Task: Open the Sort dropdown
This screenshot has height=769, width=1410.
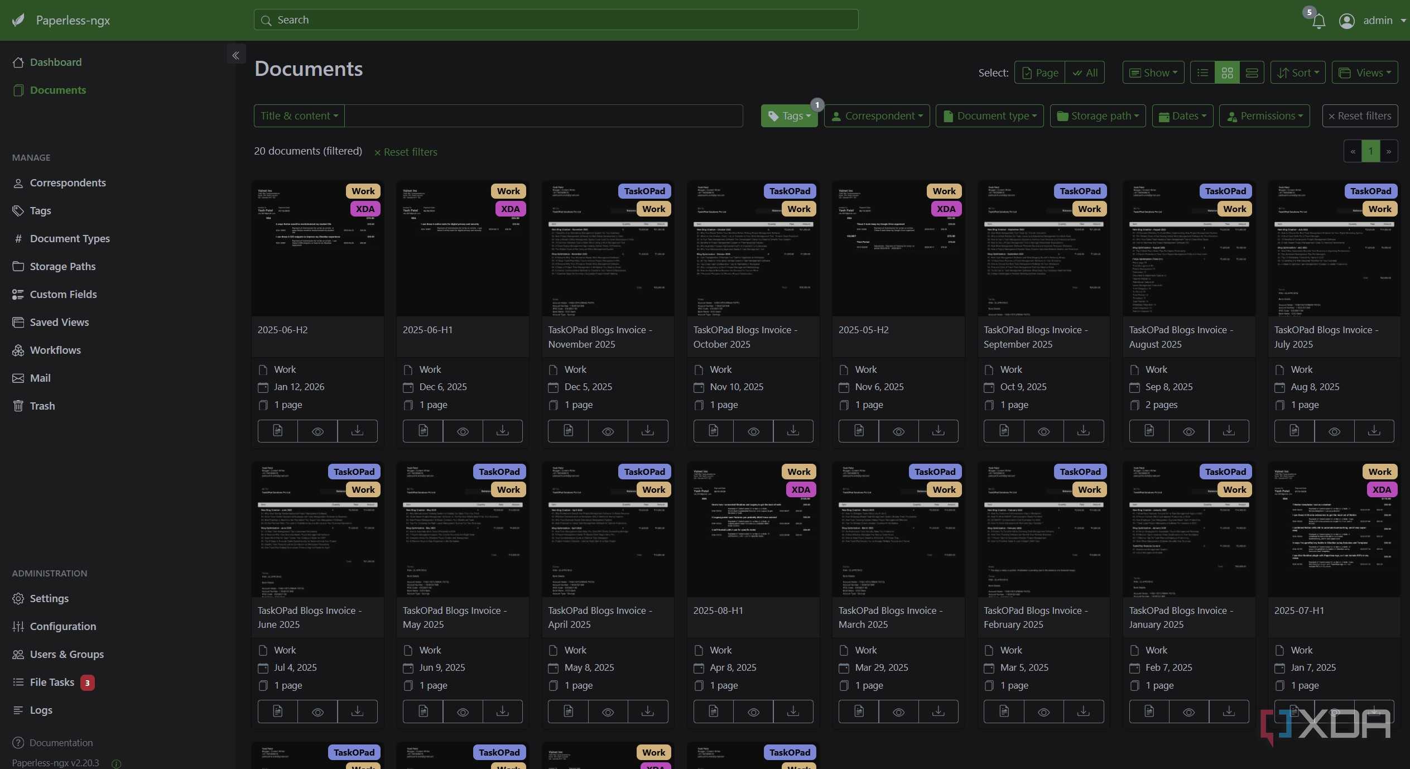Action: pos(1297,73)
